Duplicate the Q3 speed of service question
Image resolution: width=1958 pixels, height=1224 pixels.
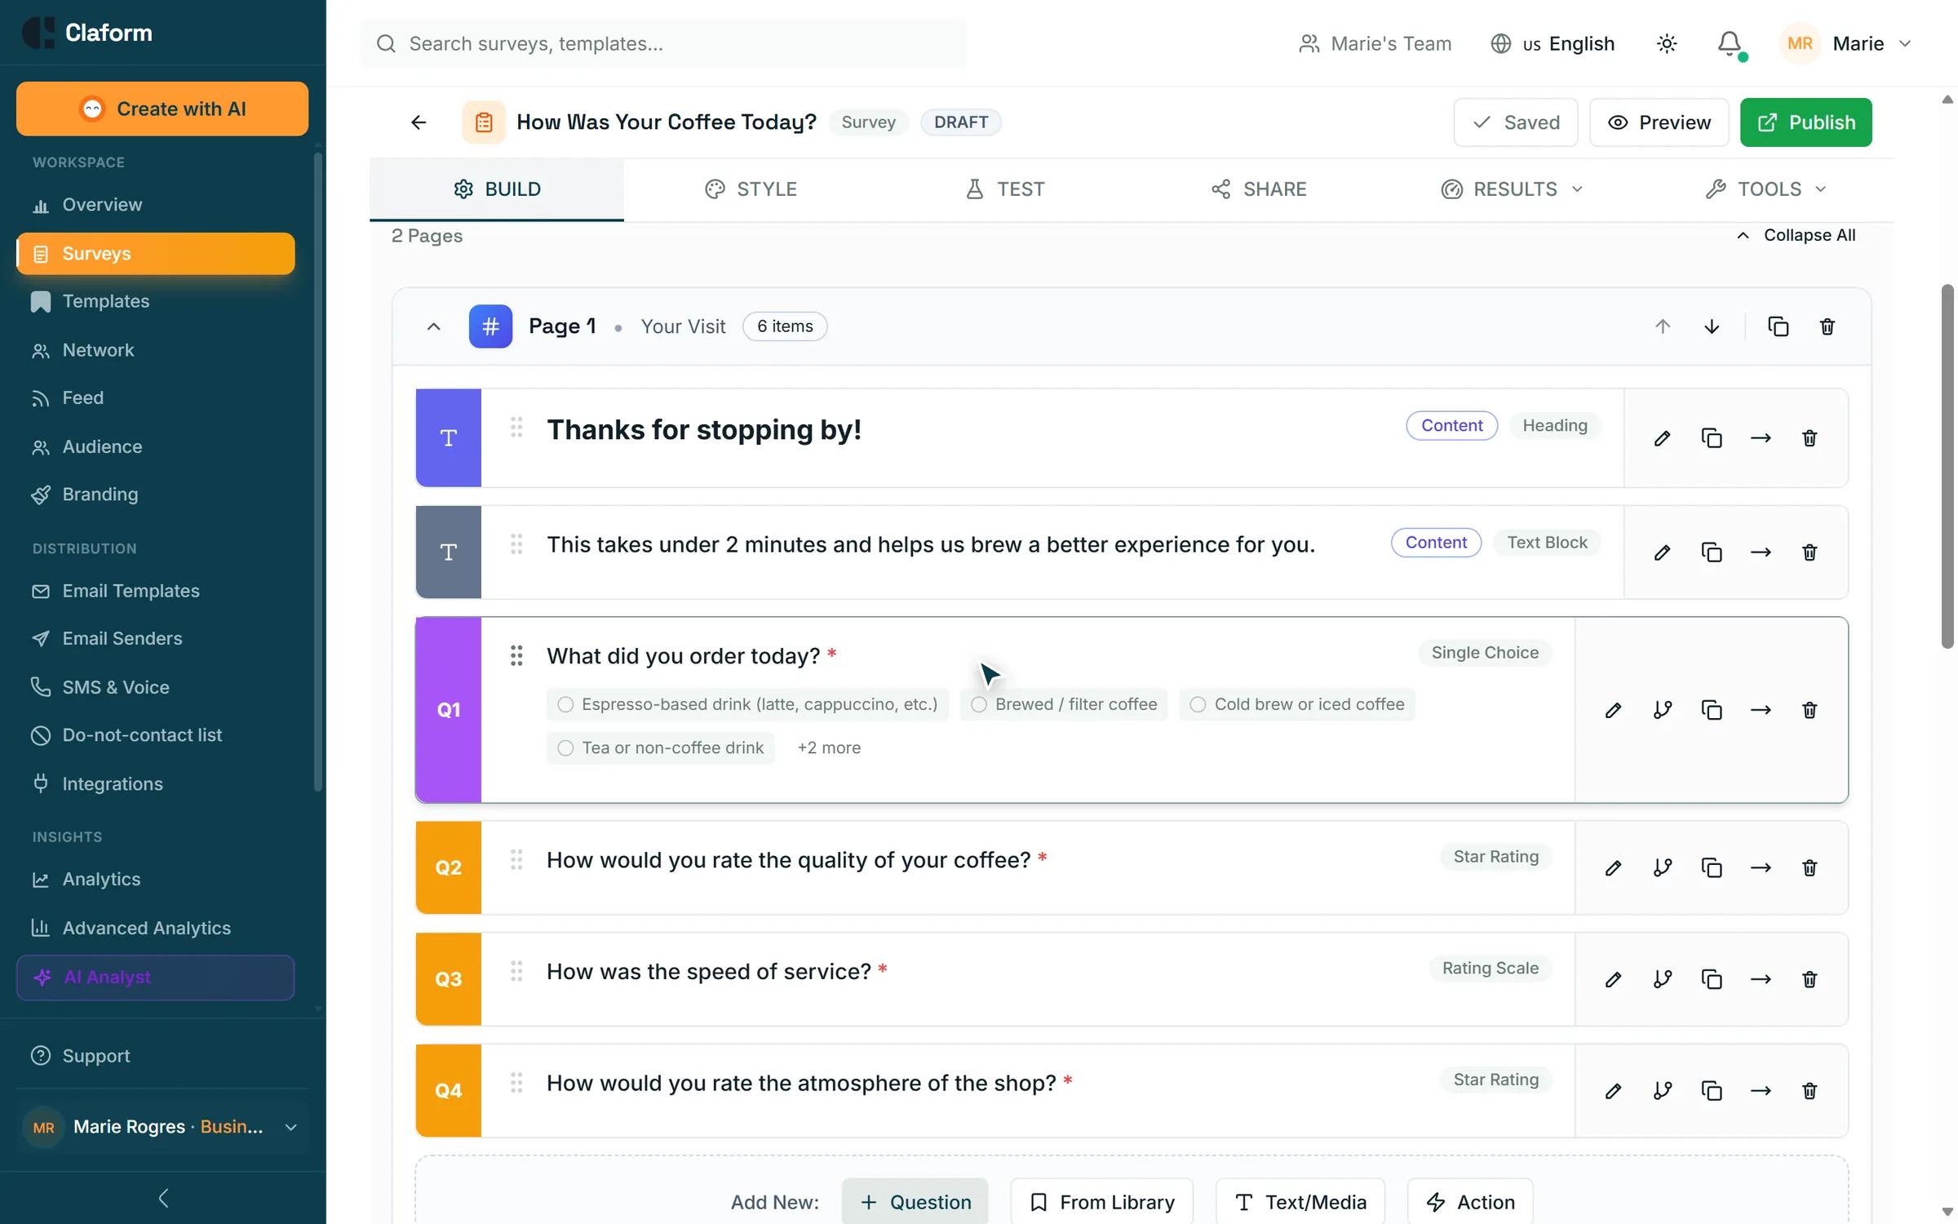(x=1711, y=979)
